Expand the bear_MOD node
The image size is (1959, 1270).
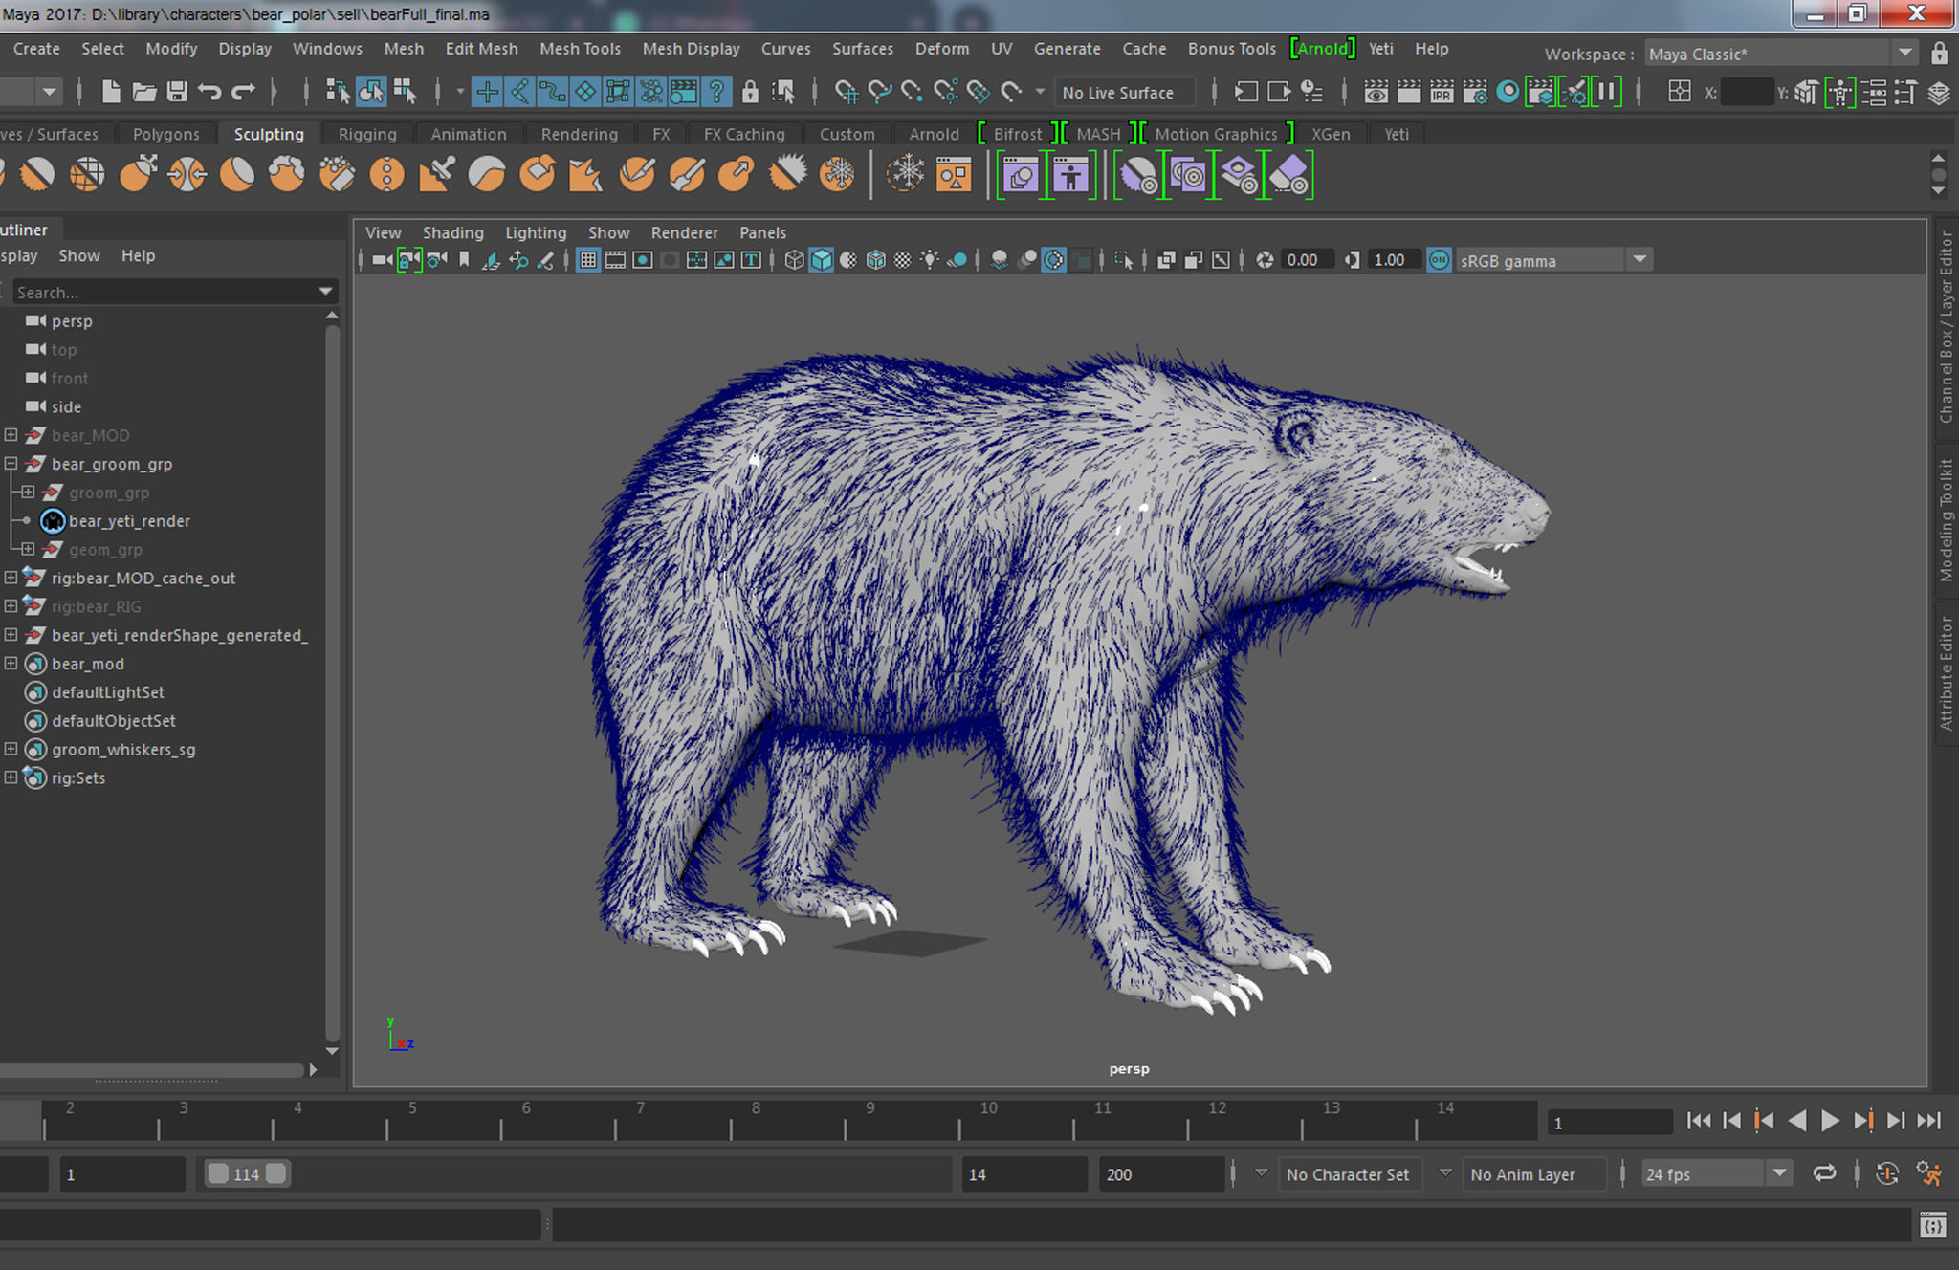[x=11, y=435]
